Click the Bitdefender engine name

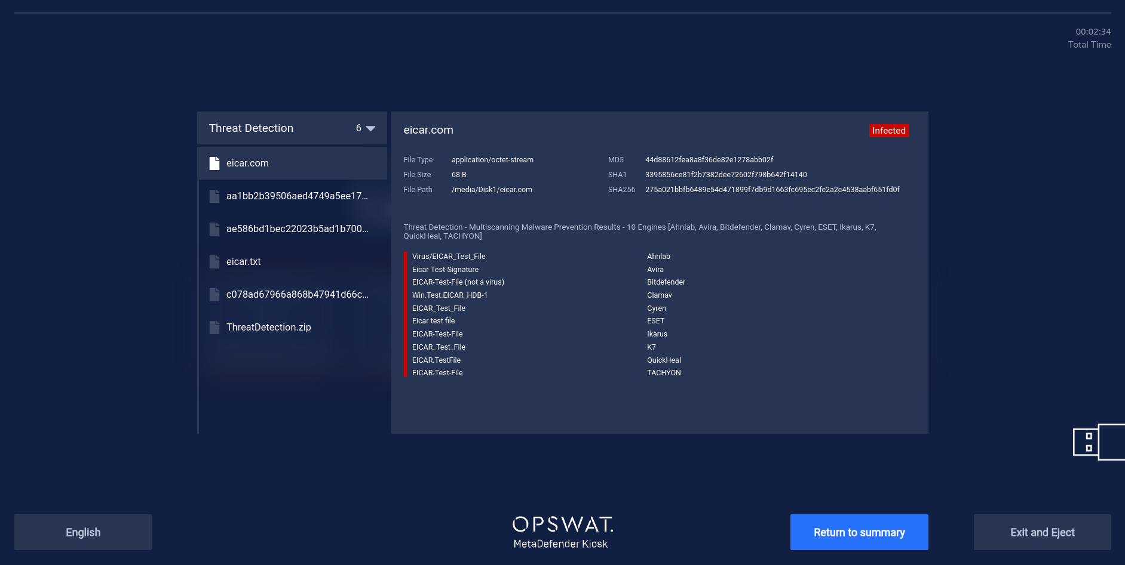[666, 282]
